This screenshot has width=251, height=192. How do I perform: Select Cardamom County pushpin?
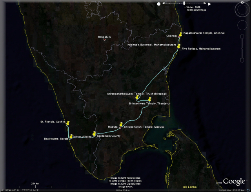coord(94,134)
